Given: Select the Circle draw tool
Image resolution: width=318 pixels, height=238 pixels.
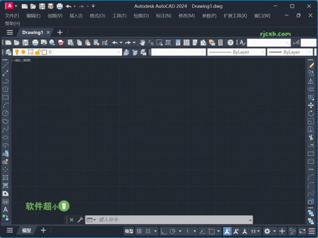Looking at the screenshot, I should pyautogui.click(x=5, y=113).
